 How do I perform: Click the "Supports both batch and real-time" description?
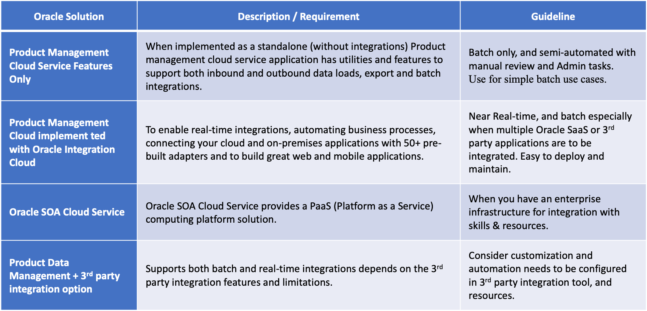pos(299,275)
